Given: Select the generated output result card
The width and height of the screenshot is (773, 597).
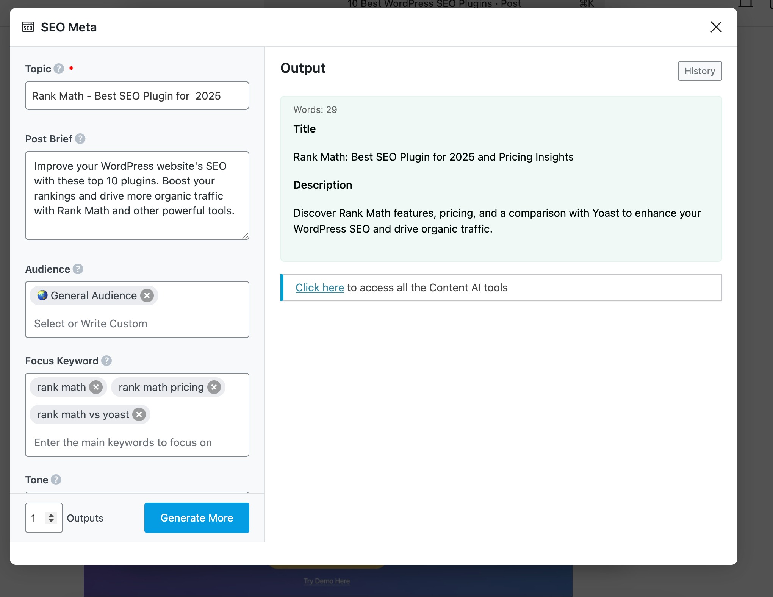Looking at the screenshot, I should tap(501, 178).
